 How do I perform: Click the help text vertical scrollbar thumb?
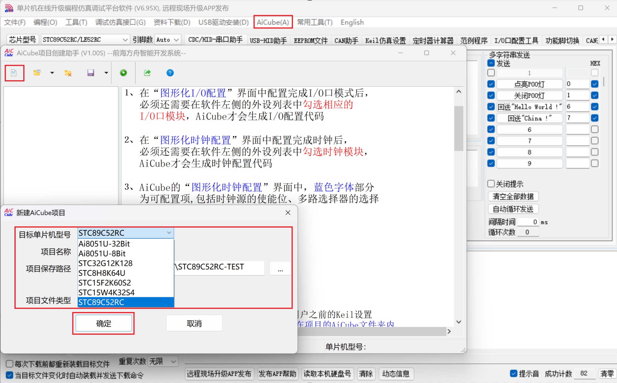click(x=458, y=128)
